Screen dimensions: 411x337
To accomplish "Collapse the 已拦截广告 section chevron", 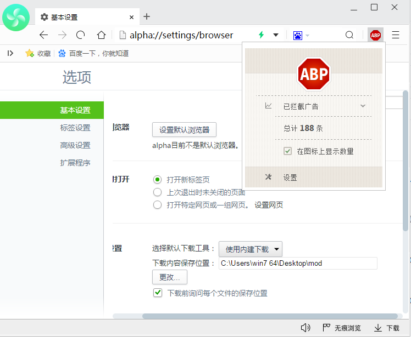I will [363, 106].
